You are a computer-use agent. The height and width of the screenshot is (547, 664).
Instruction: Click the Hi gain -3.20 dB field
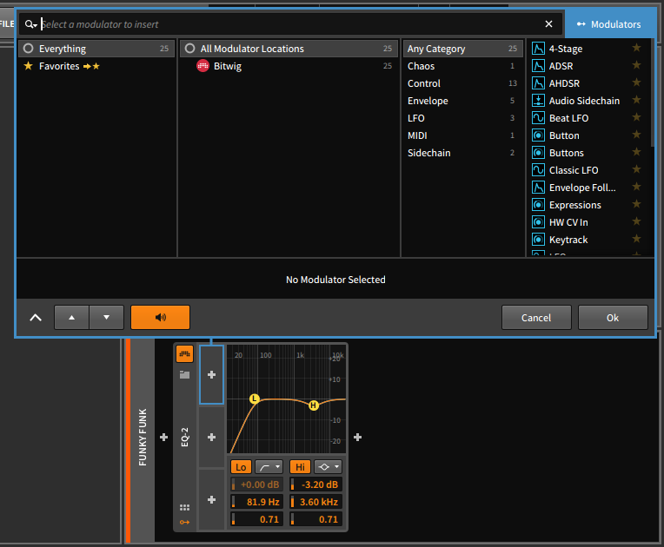315,484
